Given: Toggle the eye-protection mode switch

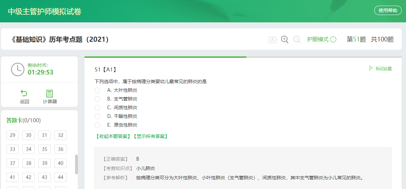Looking at the screenshot, I should (x=333, y=39).
